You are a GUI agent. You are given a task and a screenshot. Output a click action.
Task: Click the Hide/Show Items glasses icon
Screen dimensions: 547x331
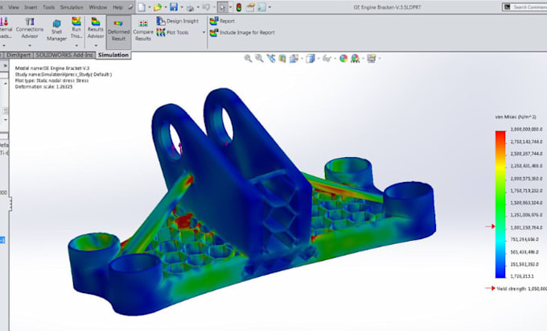327,59
